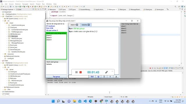Open the Eclipse Navigate menu
The image size is (186, 104).
[25, 4]
